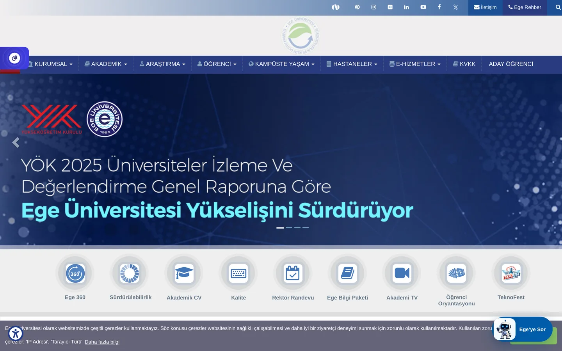Open the KVKK menu item

point(464,64)
